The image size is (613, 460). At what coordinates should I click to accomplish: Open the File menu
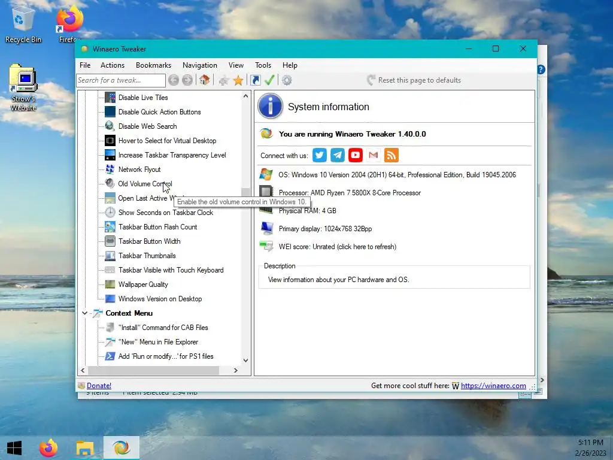(x=85, y=65)
